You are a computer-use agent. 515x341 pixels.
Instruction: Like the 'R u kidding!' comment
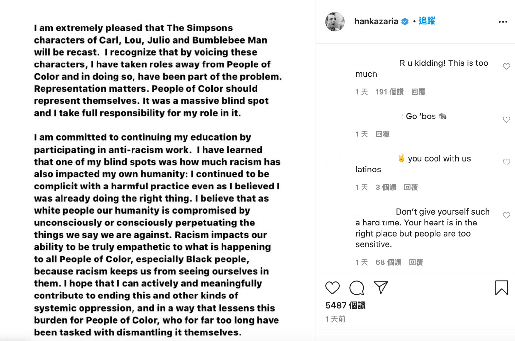506,67
